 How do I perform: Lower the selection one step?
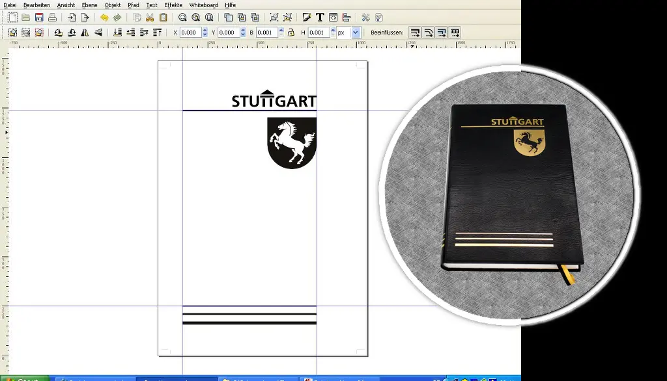(130, 33)
